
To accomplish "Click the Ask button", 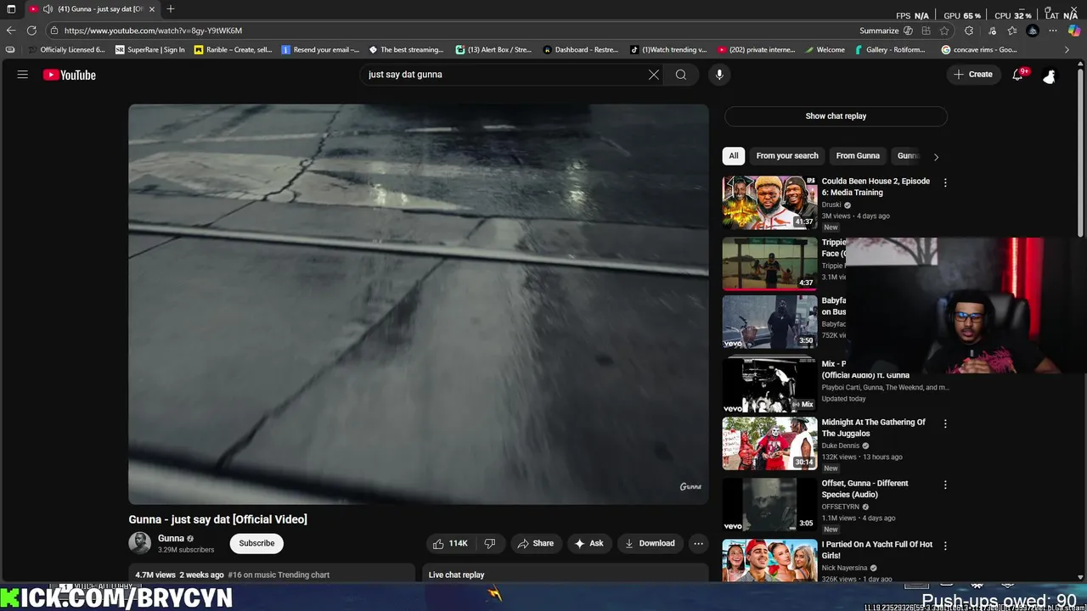I will click(x=589, y=543).
